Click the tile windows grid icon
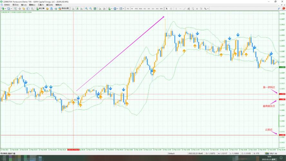286x161 pixels. pos(95,9)
